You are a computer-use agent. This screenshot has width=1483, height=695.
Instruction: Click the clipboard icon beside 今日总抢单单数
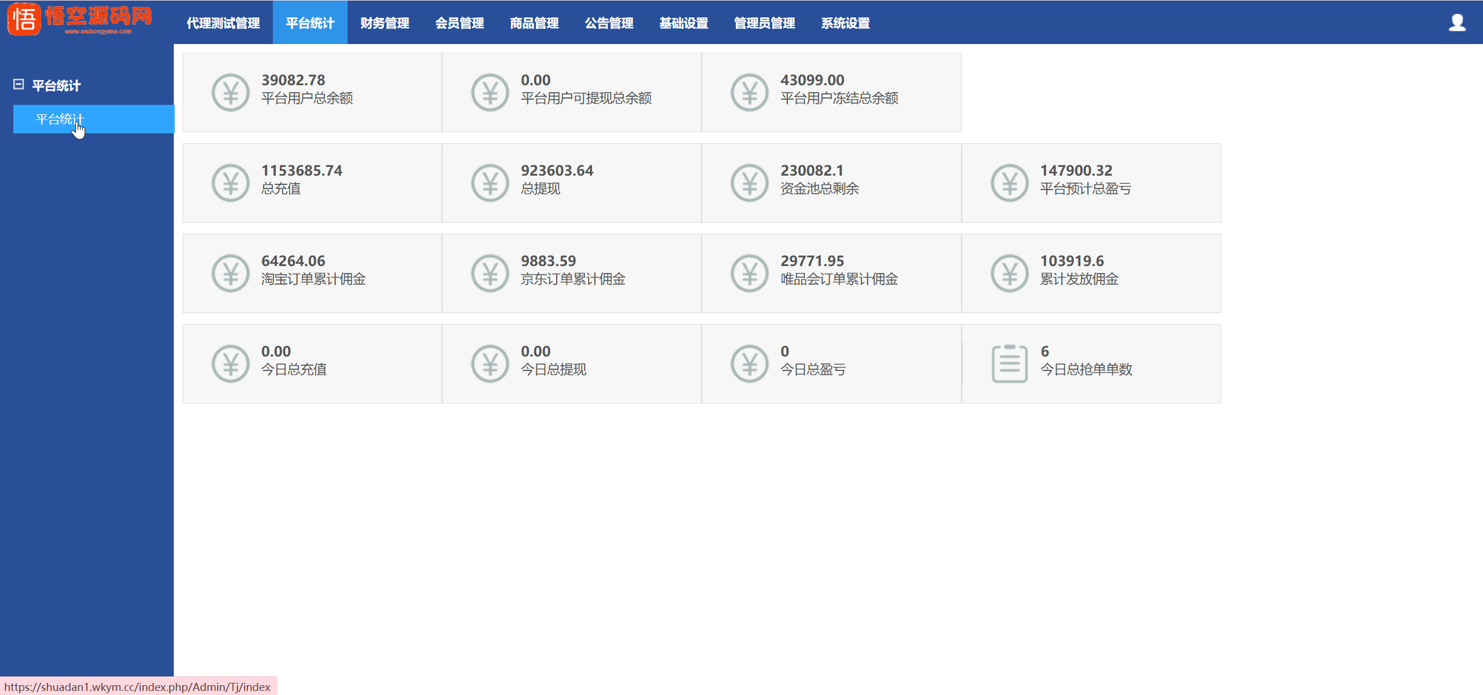coord(1010,364)
